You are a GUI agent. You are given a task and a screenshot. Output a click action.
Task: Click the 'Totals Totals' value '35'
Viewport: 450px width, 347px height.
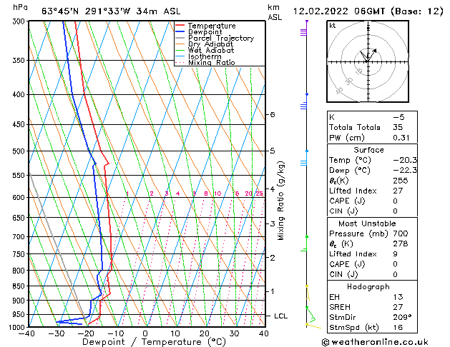(398, 127)
